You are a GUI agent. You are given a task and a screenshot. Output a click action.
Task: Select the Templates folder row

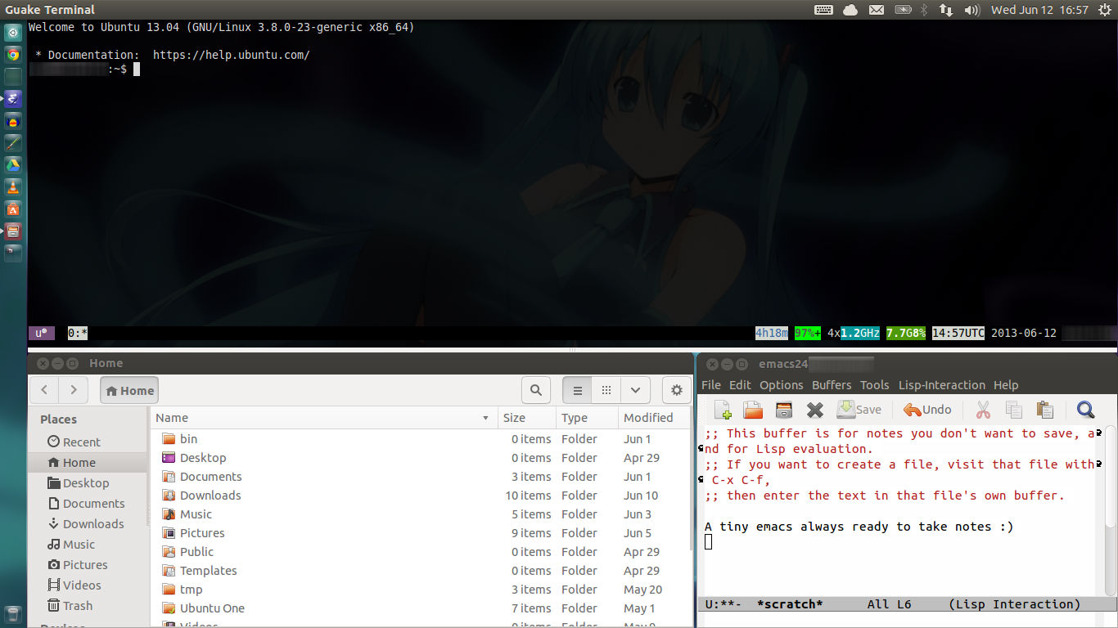pos(421,571)
